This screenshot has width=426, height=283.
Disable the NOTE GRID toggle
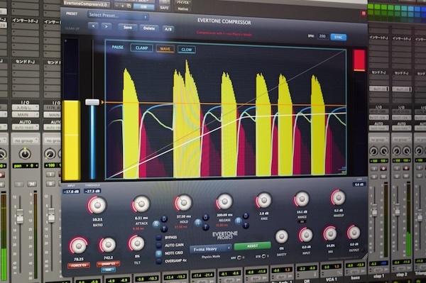[158, 253]
